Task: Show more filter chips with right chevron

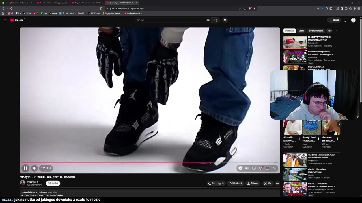Action: 337,31
